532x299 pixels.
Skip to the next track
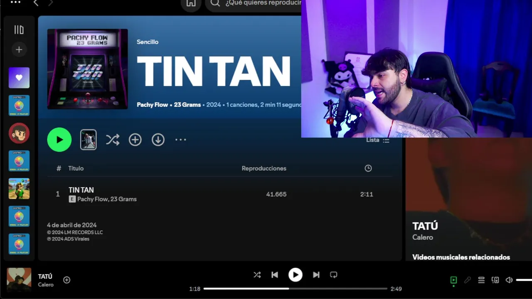tap(316, 274)
